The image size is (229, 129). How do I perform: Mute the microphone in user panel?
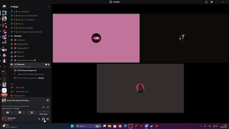[39, 119]
